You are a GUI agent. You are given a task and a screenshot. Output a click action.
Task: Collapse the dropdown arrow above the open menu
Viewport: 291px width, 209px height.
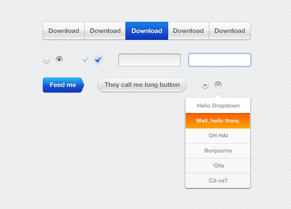tap(218, 85)
